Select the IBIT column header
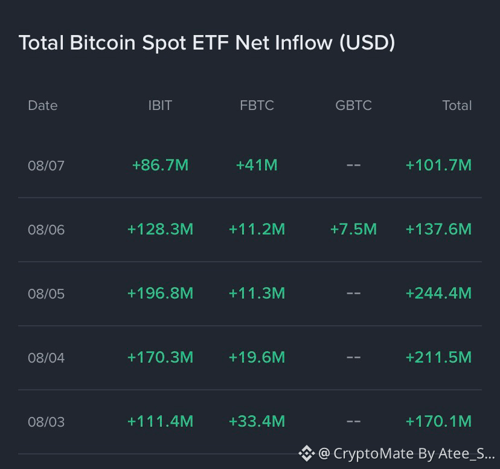The width and height of the screenshot is (500, 469). click(x=160, y=106)
